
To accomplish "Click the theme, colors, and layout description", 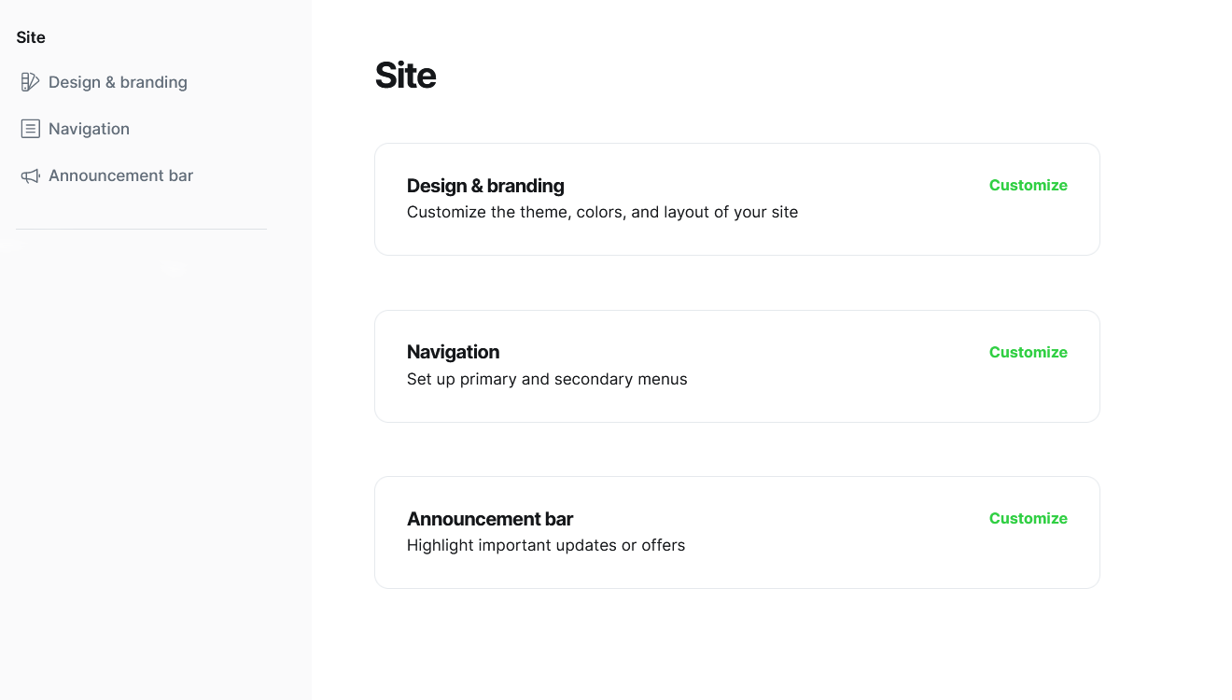I will pyautogui.click(x=602, y=212).
